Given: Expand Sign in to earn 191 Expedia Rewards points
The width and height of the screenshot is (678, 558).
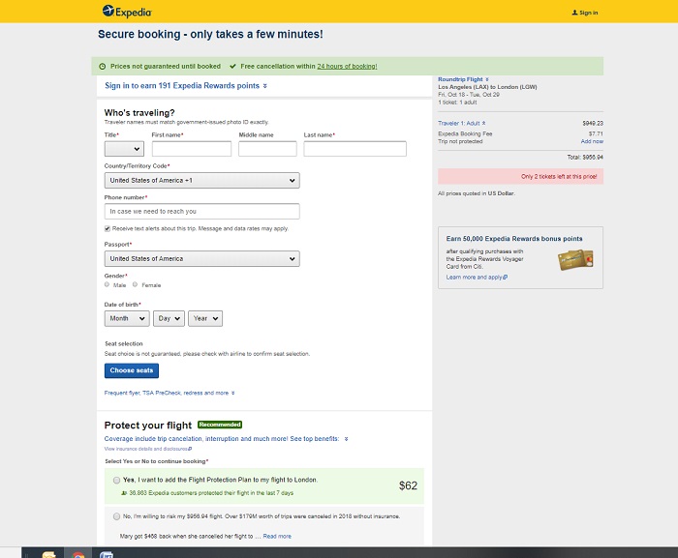Looking at the screenshot, I should coord(186,86).
